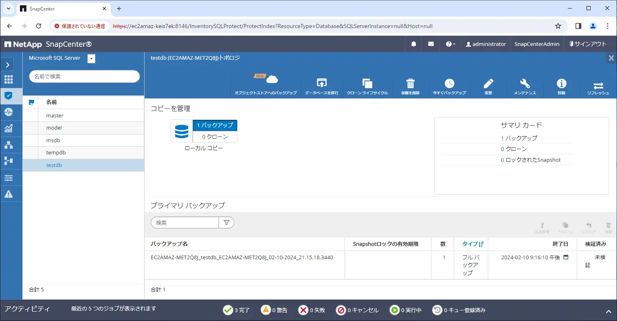
Task: Click 1 バックアップ link in summary card
Action: point(519,138)
